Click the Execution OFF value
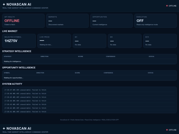Screen dimensions: 179x134 click(140, 21)
